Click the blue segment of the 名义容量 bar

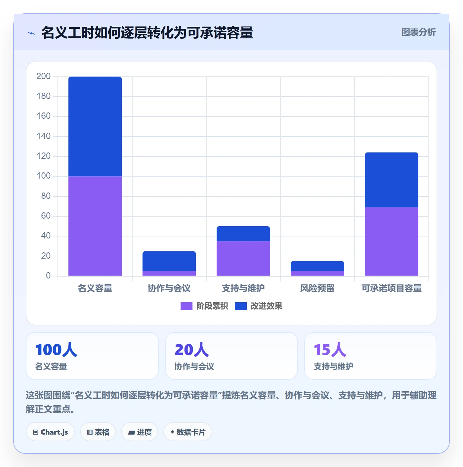(x=95, y=126)
